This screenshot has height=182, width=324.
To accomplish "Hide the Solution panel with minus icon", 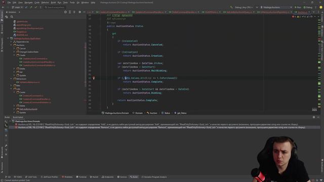I will pyautogui.click(x=84, y=12).
